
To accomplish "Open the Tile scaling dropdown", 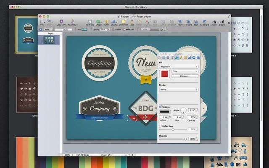I will 185,72.
